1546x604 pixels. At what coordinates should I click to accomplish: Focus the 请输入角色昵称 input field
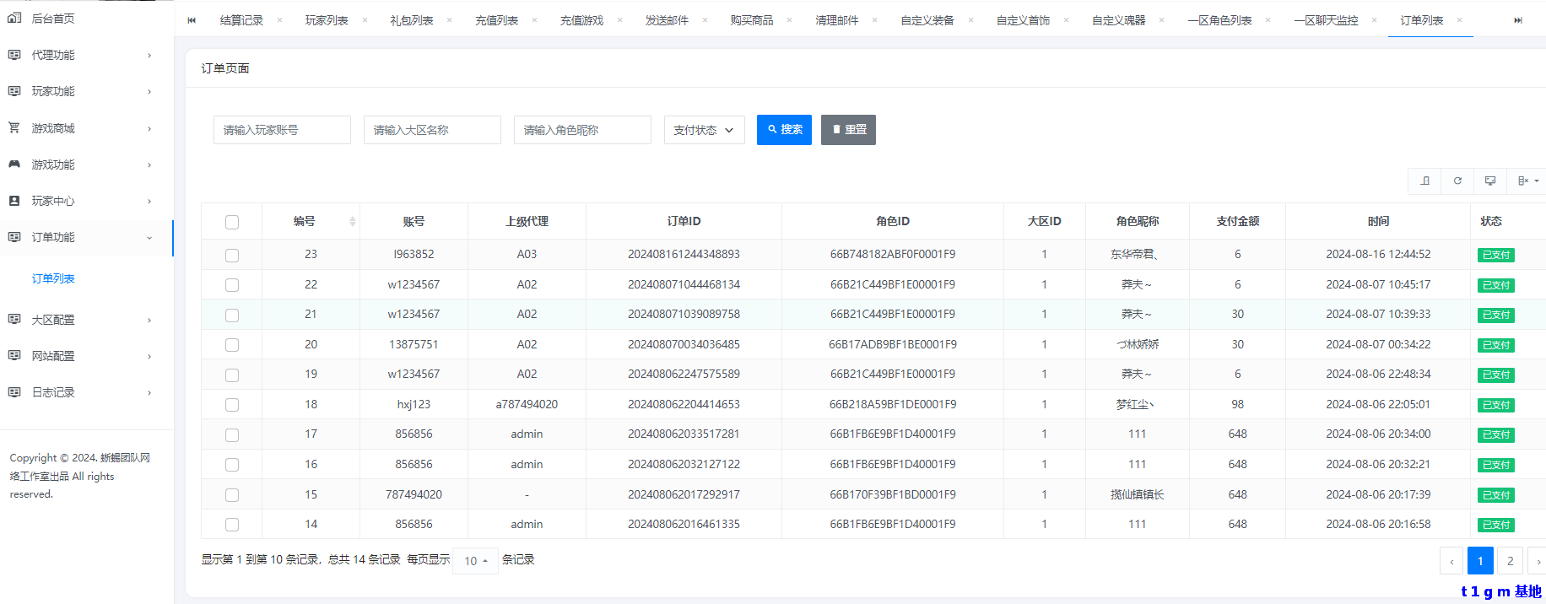pos(582,130)
